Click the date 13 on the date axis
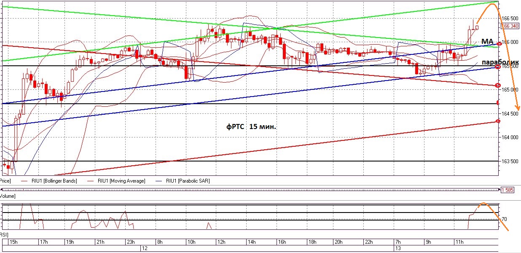 point(397,249)
